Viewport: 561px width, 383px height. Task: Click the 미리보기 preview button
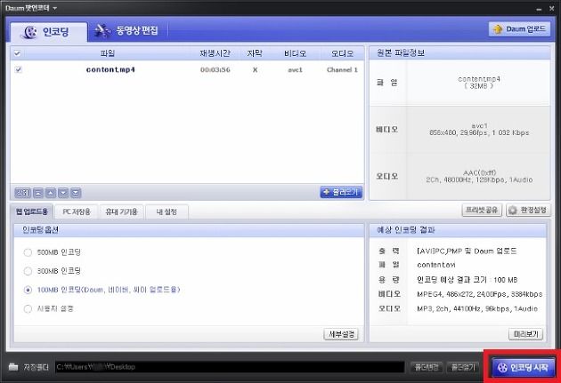(x=525, y=334)
